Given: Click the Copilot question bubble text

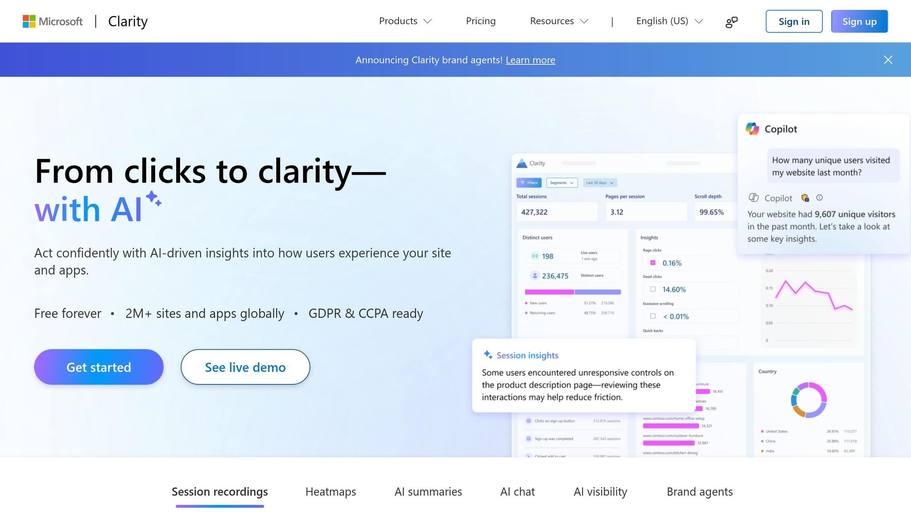Looking at the screenshot, I should tap(831, 166).
